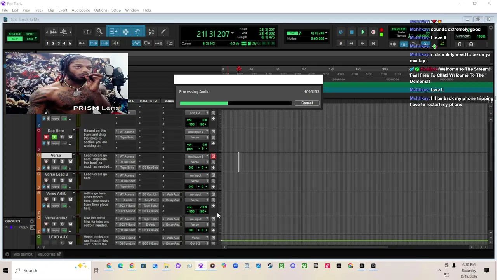The height and width of the screenshot is (280, 497).
Task: Select the Grabber hand tool
Action: pos(137,32)
